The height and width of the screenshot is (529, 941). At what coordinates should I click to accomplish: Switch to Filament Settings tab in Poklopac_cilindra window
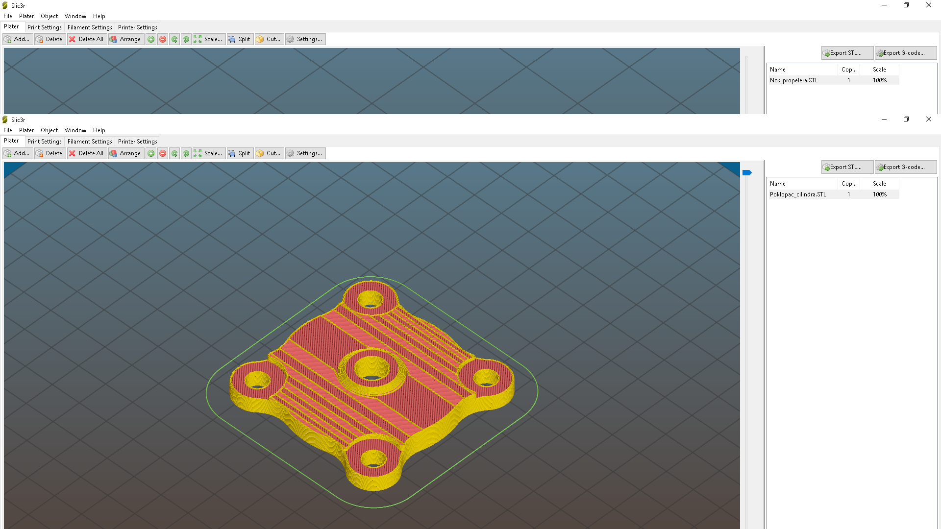pos(90,142)
